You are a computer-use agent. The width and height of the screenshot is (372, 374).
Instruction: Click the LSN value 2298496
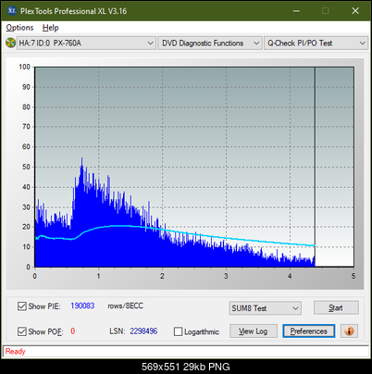pyautogui.click(x=143, y=331)
